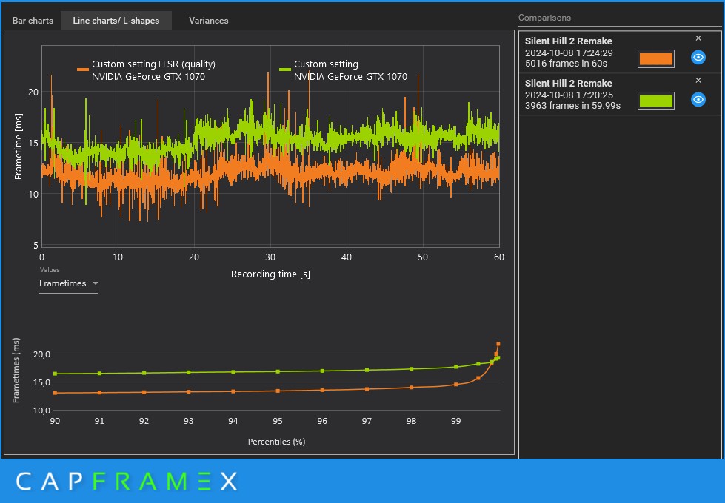This screenshot has width=725, height=503.
Task: Expand the Frametimes values dropdown
Action: 68,283
